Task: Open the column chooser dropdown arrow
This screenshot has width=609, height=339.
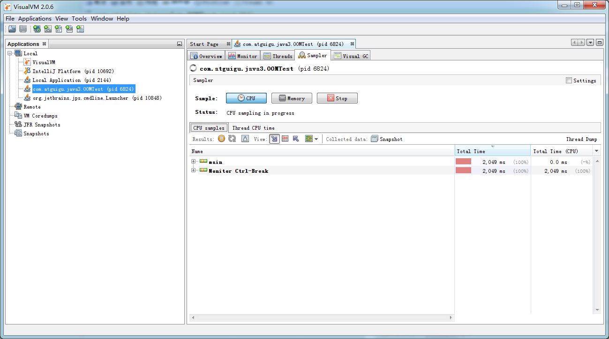Action: click(x=596, y=151)
